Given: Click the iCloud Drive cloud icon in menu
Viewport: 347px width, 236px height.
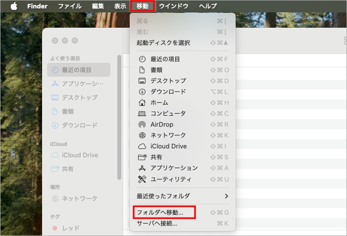Looking at the screenshot, I should (x=142, y=146).
